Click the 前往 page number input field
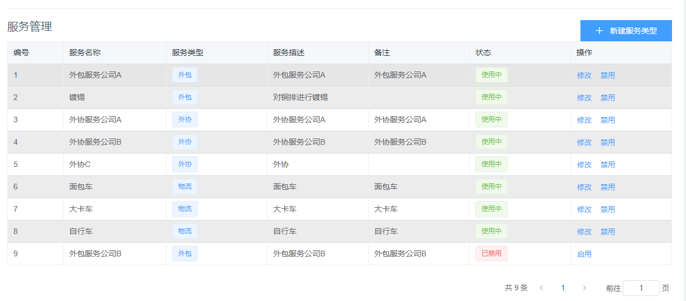The width and height of the screenshot is (686, 301). pyautogui.click(x=641, y=288)
